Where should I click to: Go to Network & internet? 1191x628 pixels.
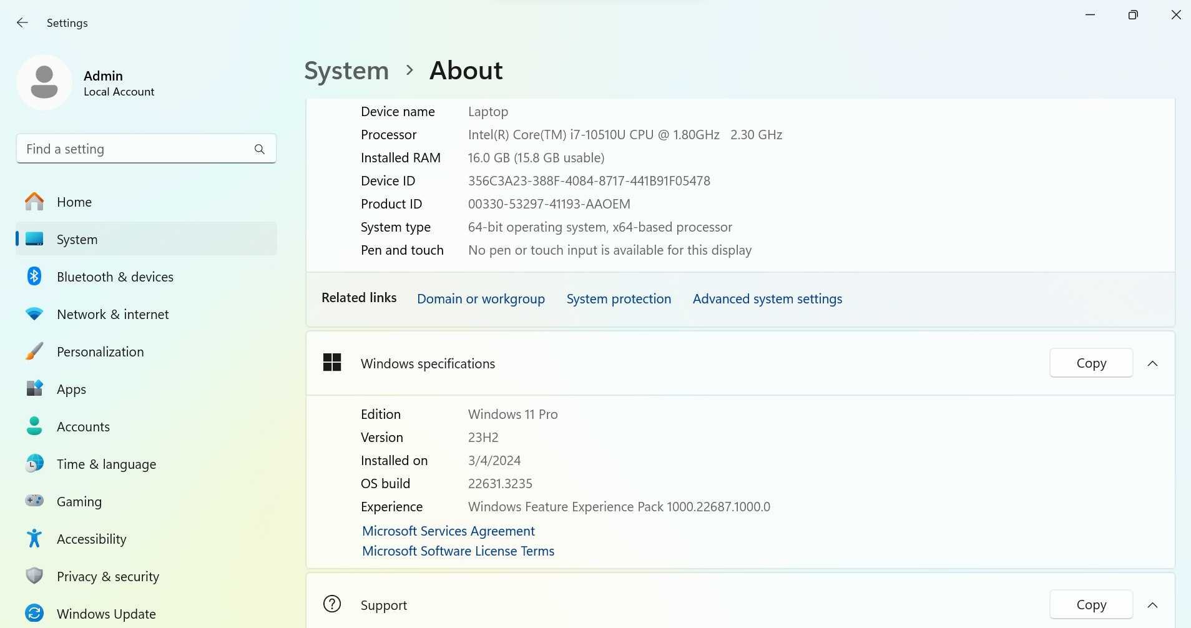coord(146,314)
